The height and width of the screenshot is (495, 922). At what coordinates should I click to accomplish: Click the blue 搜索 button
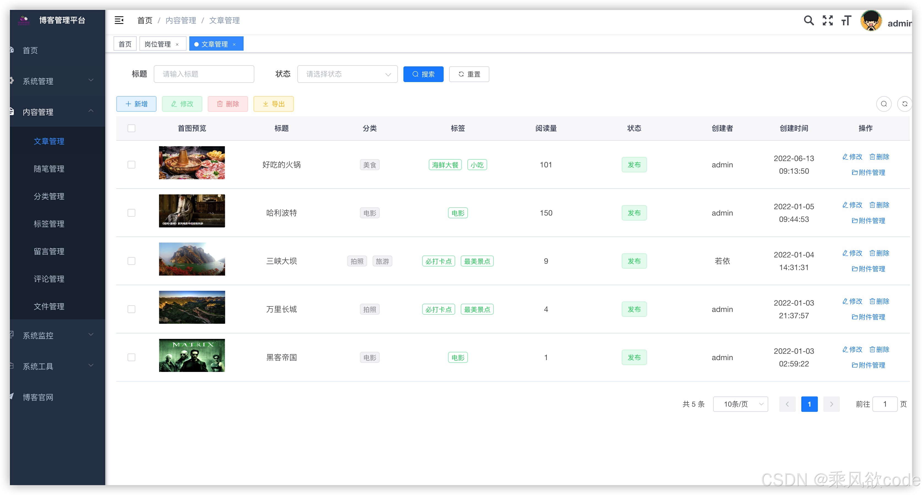pos(423,74)
